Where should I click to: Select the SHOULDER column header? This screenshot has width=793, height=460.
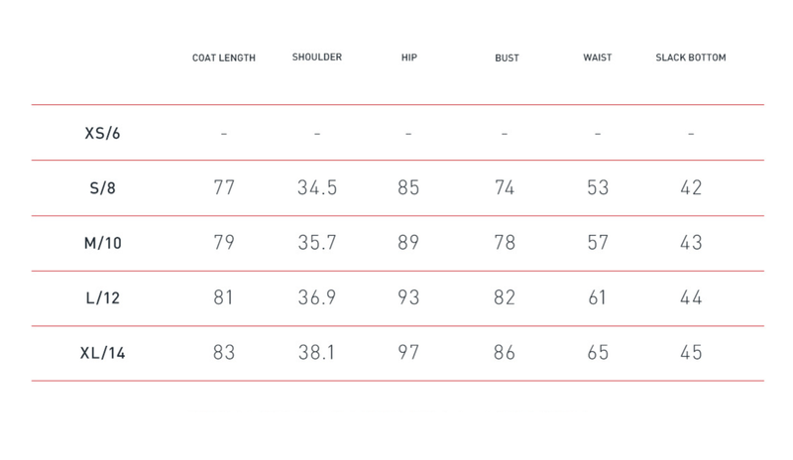pos(317,57)
